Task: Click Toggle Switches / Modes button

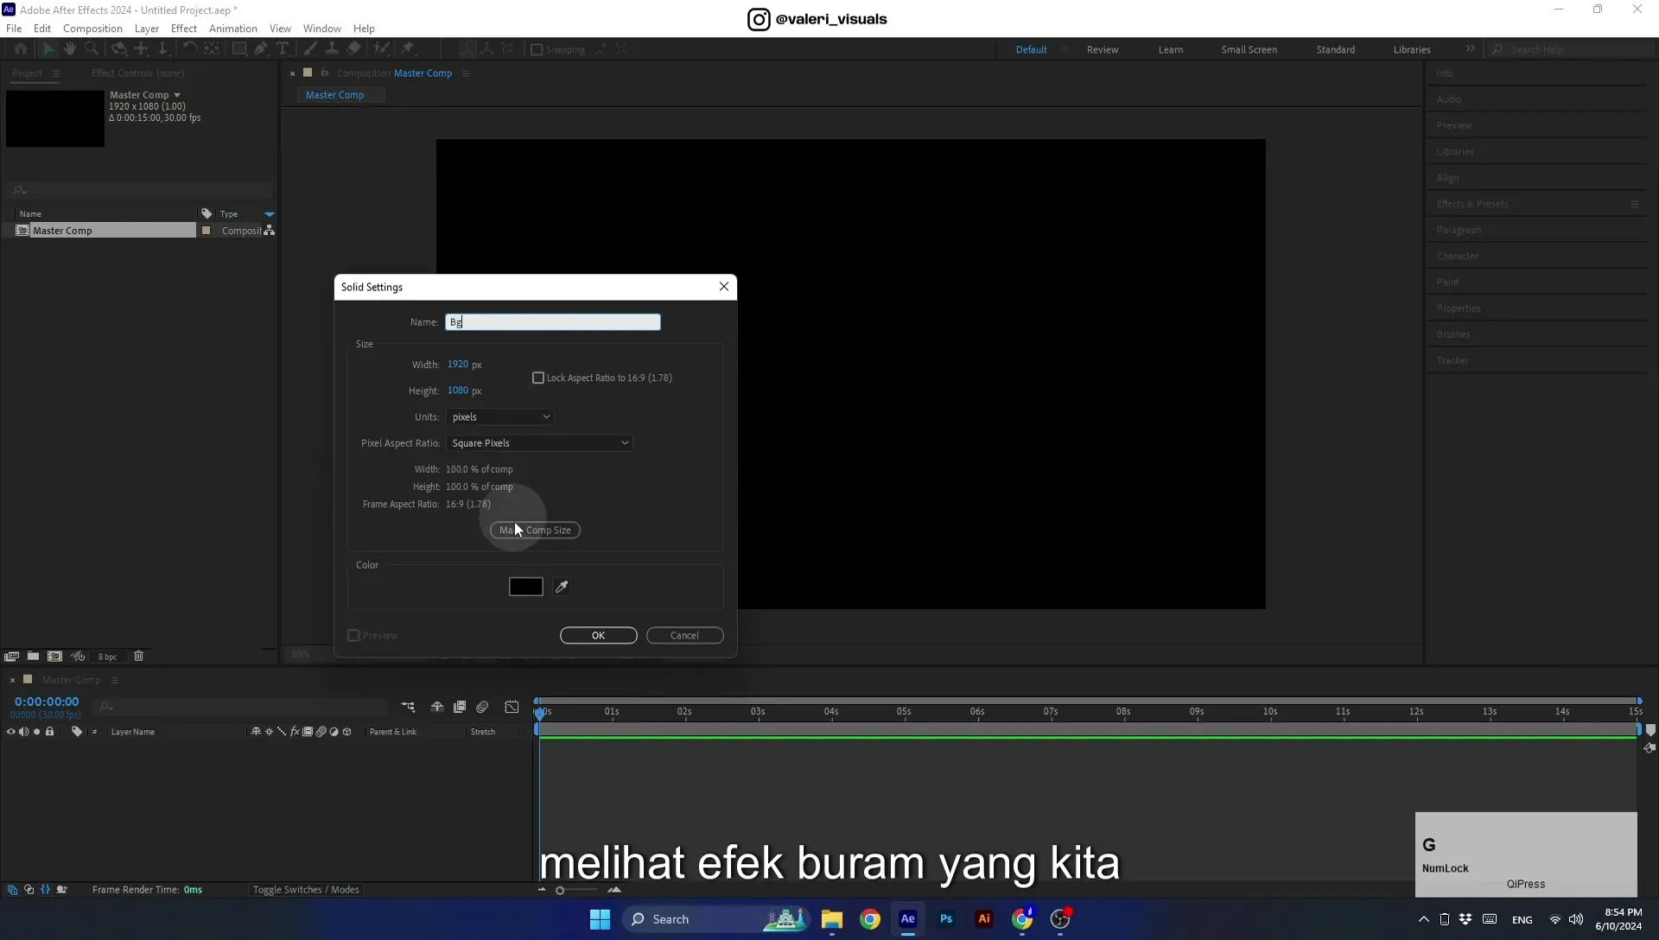Action: pos(306,890)
